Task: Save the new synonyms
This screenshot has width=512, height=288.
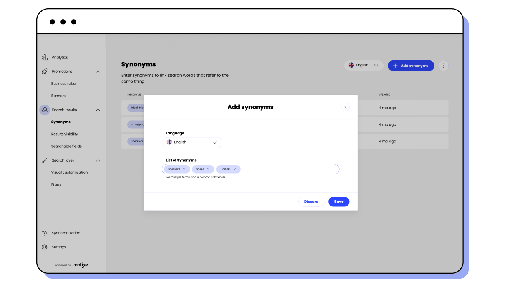Action: coord(338,202)
